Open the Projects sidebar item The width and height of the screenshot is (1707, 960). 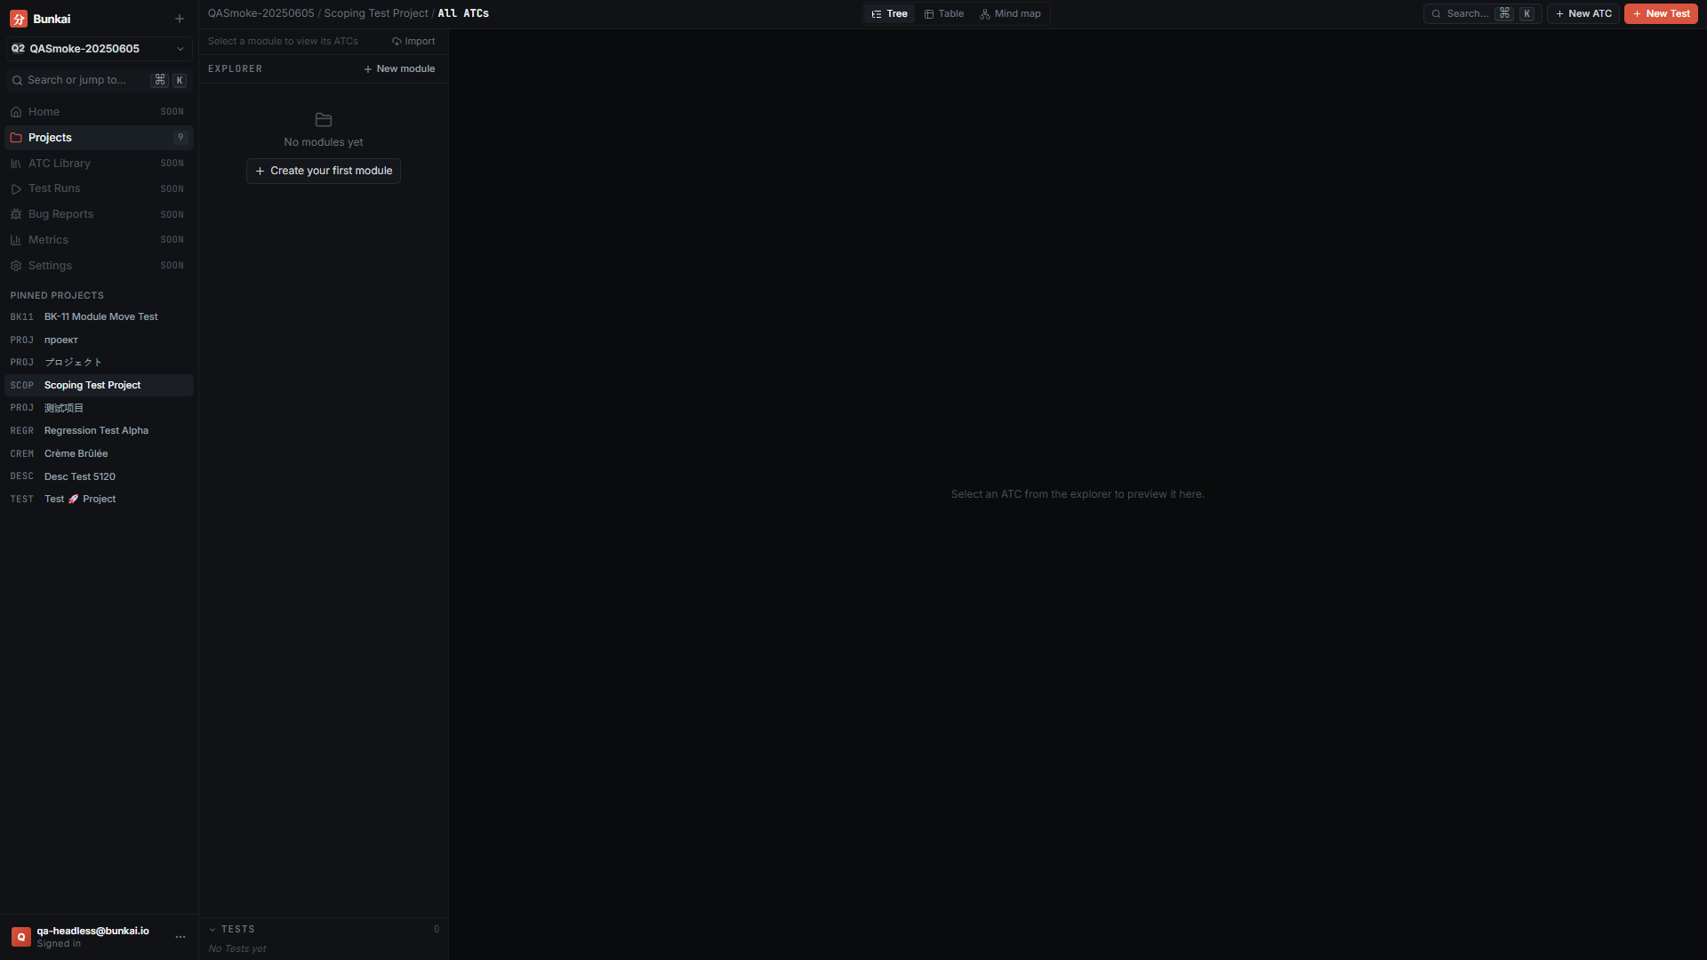(99, 138)
